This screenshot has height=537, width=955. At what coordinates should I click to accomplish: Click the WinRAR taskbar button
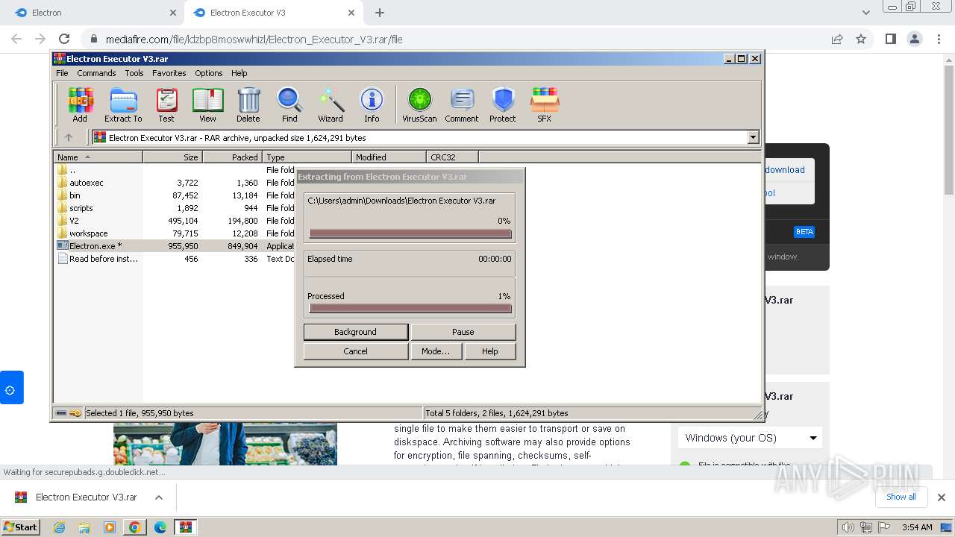point(186,527)
